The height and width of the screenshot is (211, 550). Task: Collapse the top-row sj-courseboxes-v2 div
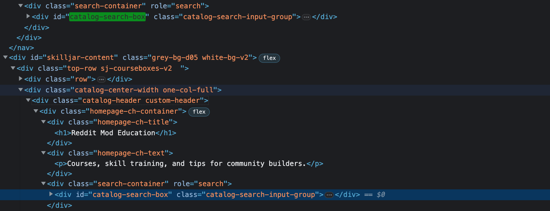(13, 68)
